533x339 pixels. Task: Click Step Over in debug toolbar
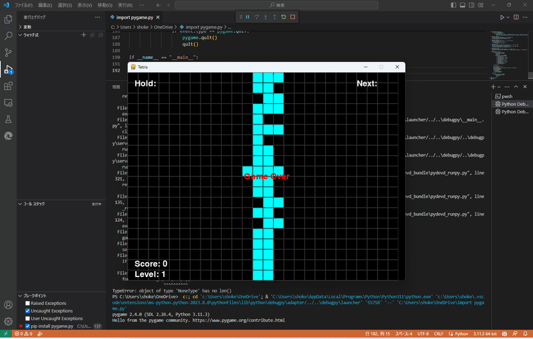(257, 17)
